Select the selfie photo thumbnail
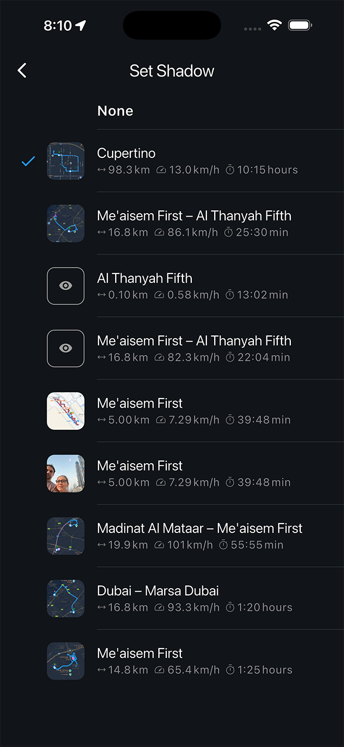Screen dimensions: 344x747 pos(66,474)
